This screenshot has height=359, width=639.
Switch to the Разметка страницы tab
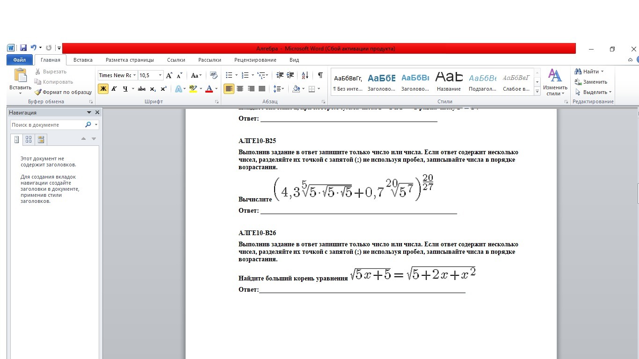click(x=130, y=60)
